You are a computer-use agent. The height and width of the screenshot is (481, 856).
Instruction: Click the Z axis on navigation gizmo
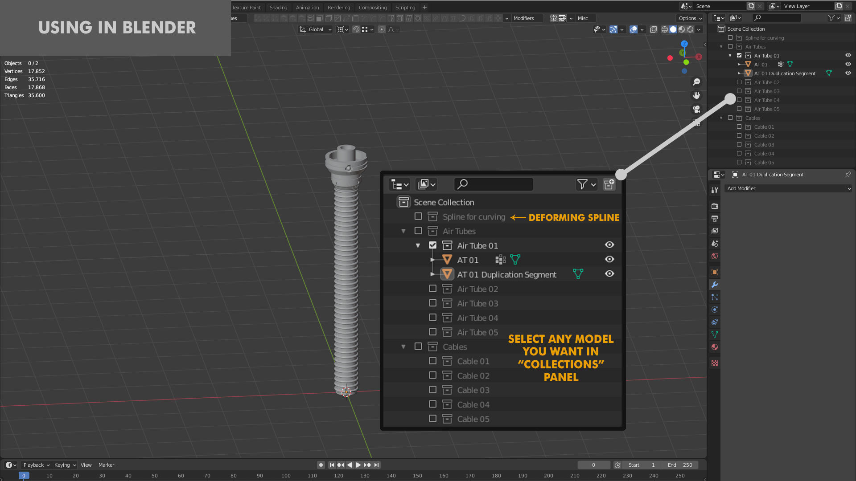[684, 44]
